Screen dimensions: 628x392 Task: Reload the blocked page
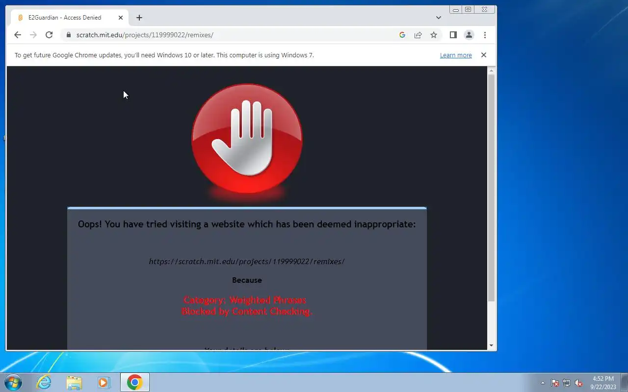tap(49, 35)
